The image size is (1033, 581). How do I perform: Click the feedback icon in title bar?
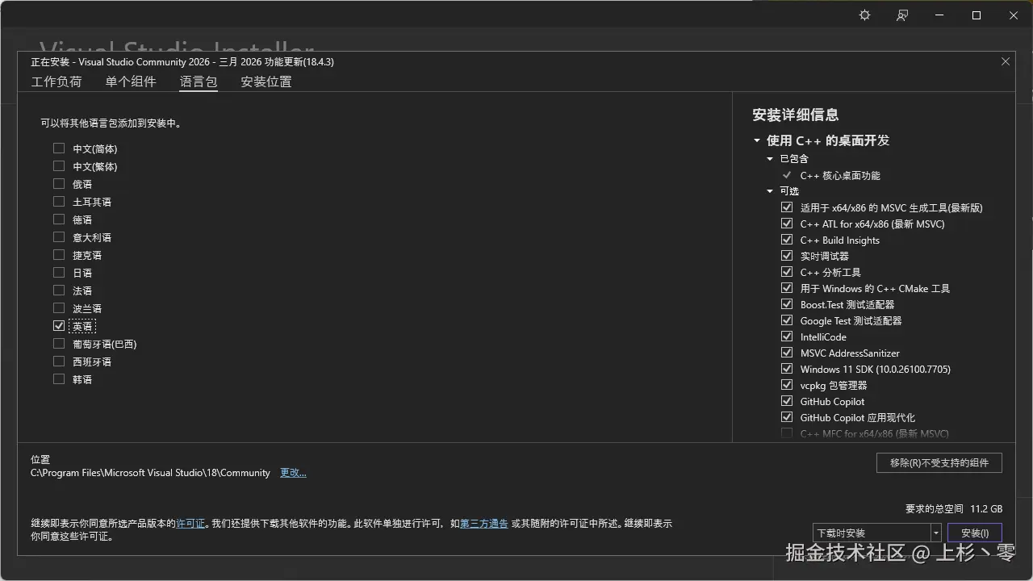[x=902, y=15]
